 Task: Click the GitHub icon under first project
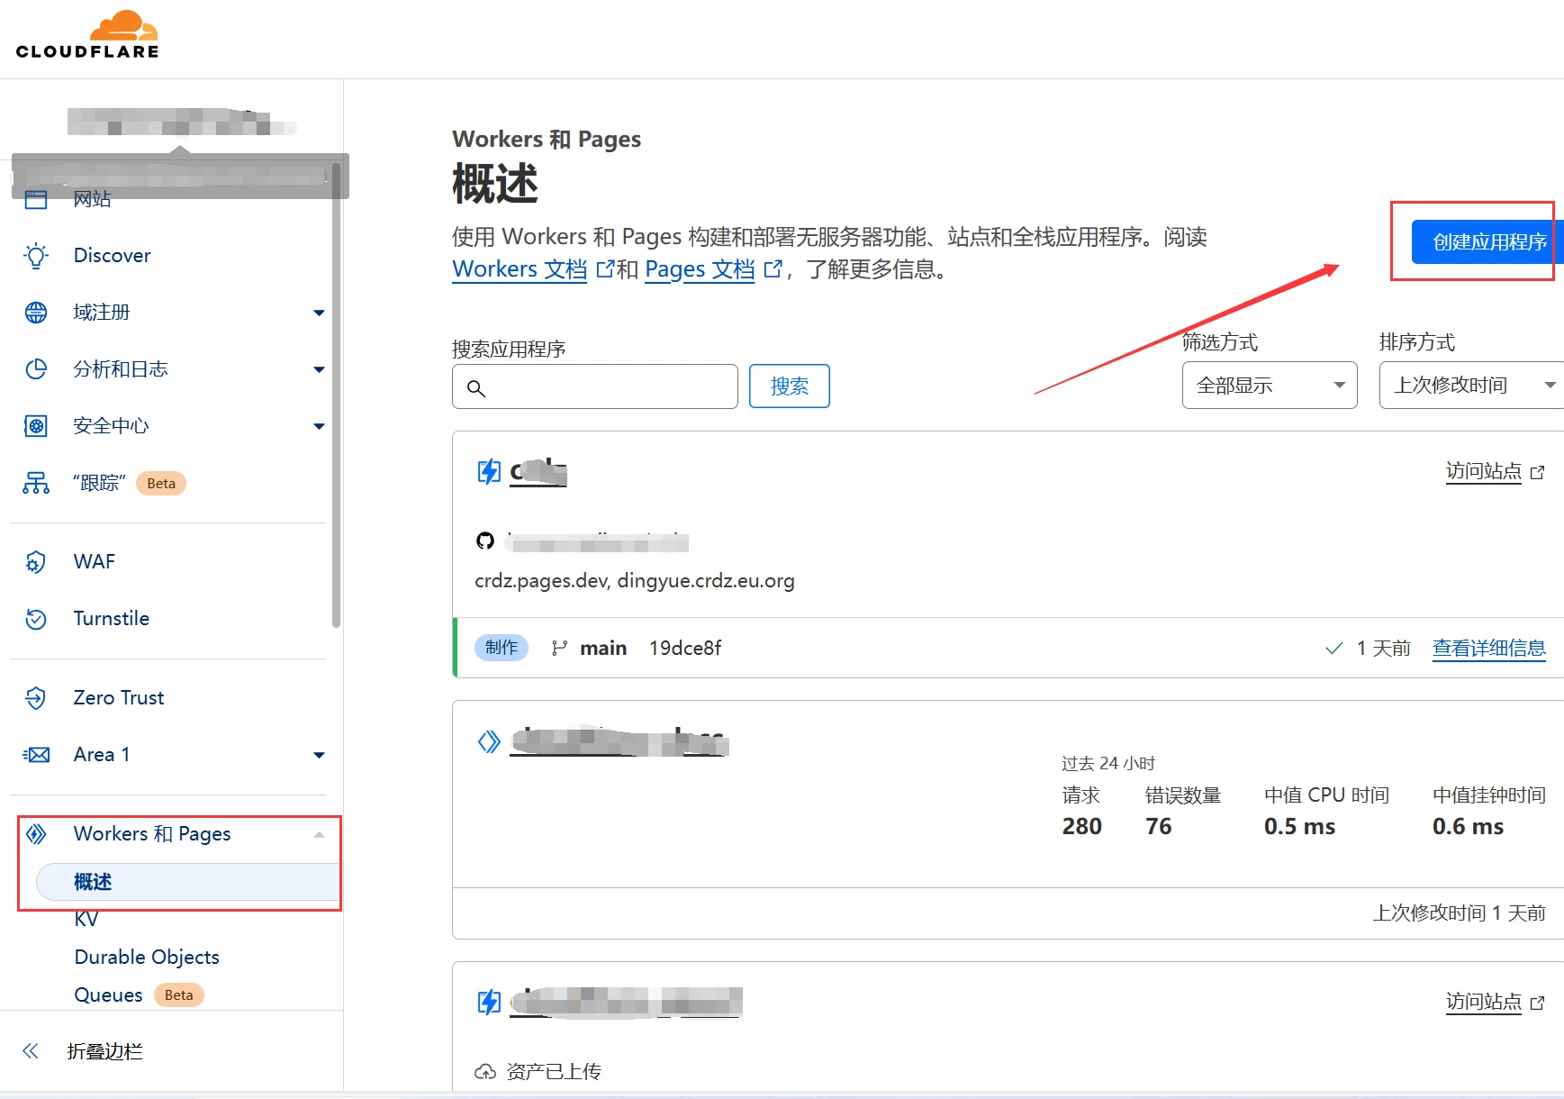(485, 540)
